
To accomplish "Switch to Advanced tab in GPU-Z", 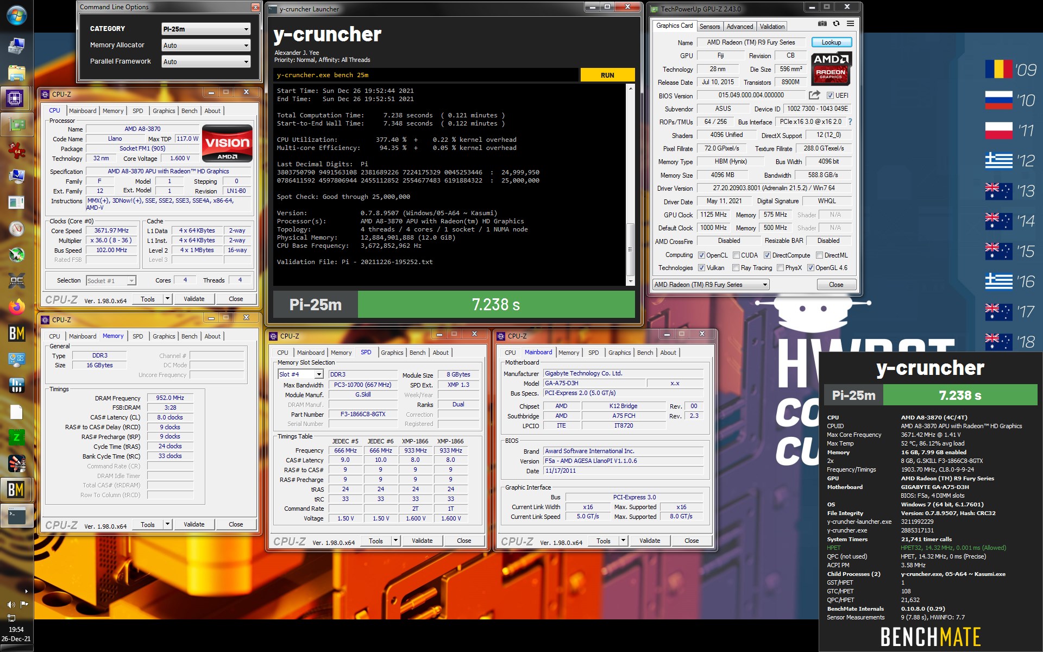I will tap(739, 27).
